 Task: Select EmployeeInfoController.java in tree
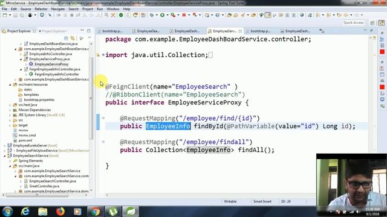click(x=51, y=54)
